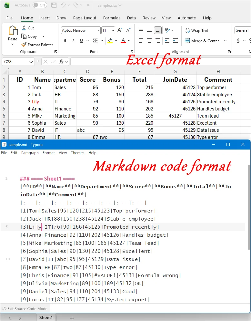The width and height of the screenshot is (251, 321).
Task: Apply the red Font Color
Action: [123, 41]
